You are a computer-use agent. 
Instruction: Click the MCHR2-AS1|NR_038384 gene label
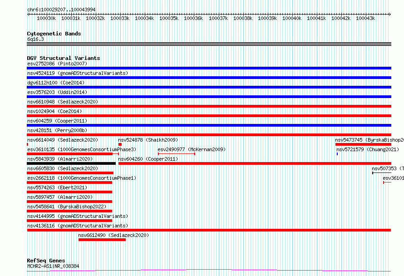[x=53, y=266]
